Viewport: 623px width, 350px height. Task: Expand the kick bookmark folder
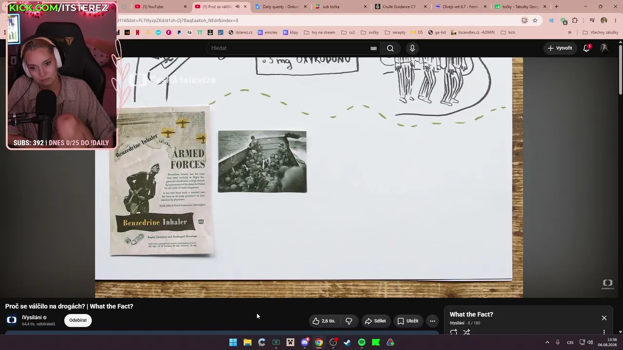click(508, 33)
